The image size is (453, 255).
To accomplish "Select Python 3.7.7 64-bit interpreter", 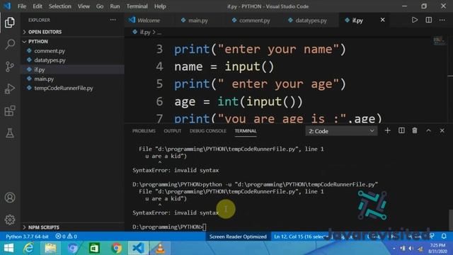I will (x=27, y=237).
